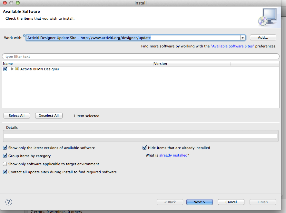Open the Available Software Sites link
The width and height of the screenshot is (286, 213).
click(232, 46)
